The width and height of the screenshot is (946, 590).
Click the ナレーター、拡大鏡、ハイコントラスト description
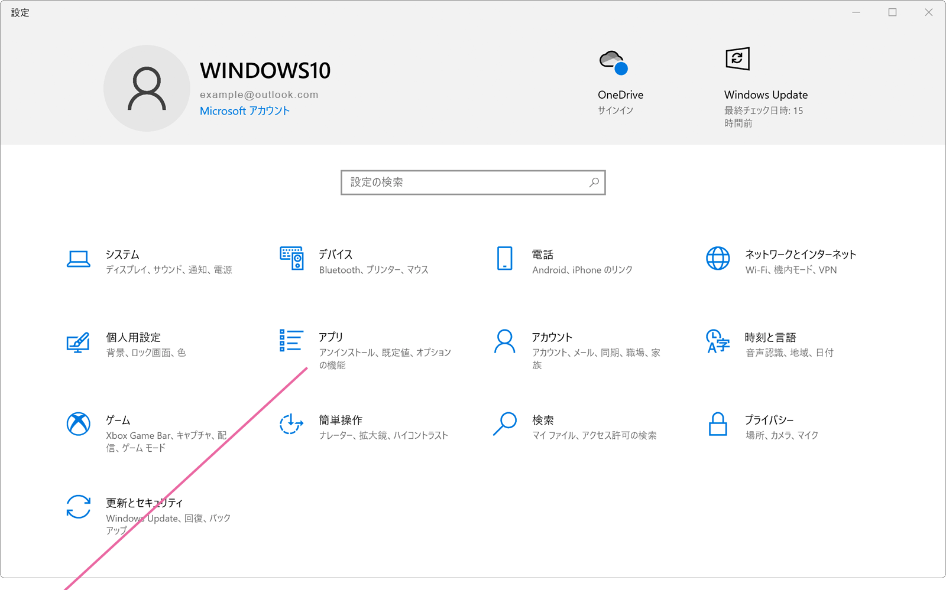(x=384, y=435)
